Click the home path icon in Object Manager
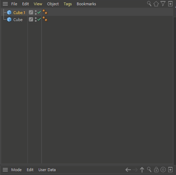The height and width of the screenshot is (175, 176). point(156,4)
